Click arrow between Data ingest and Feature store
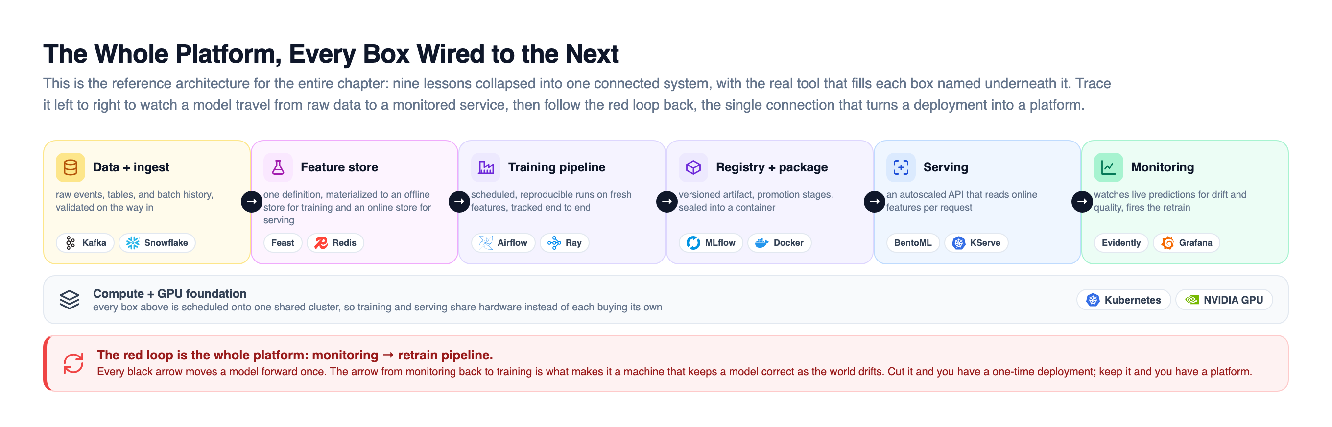 click(251, 202)
